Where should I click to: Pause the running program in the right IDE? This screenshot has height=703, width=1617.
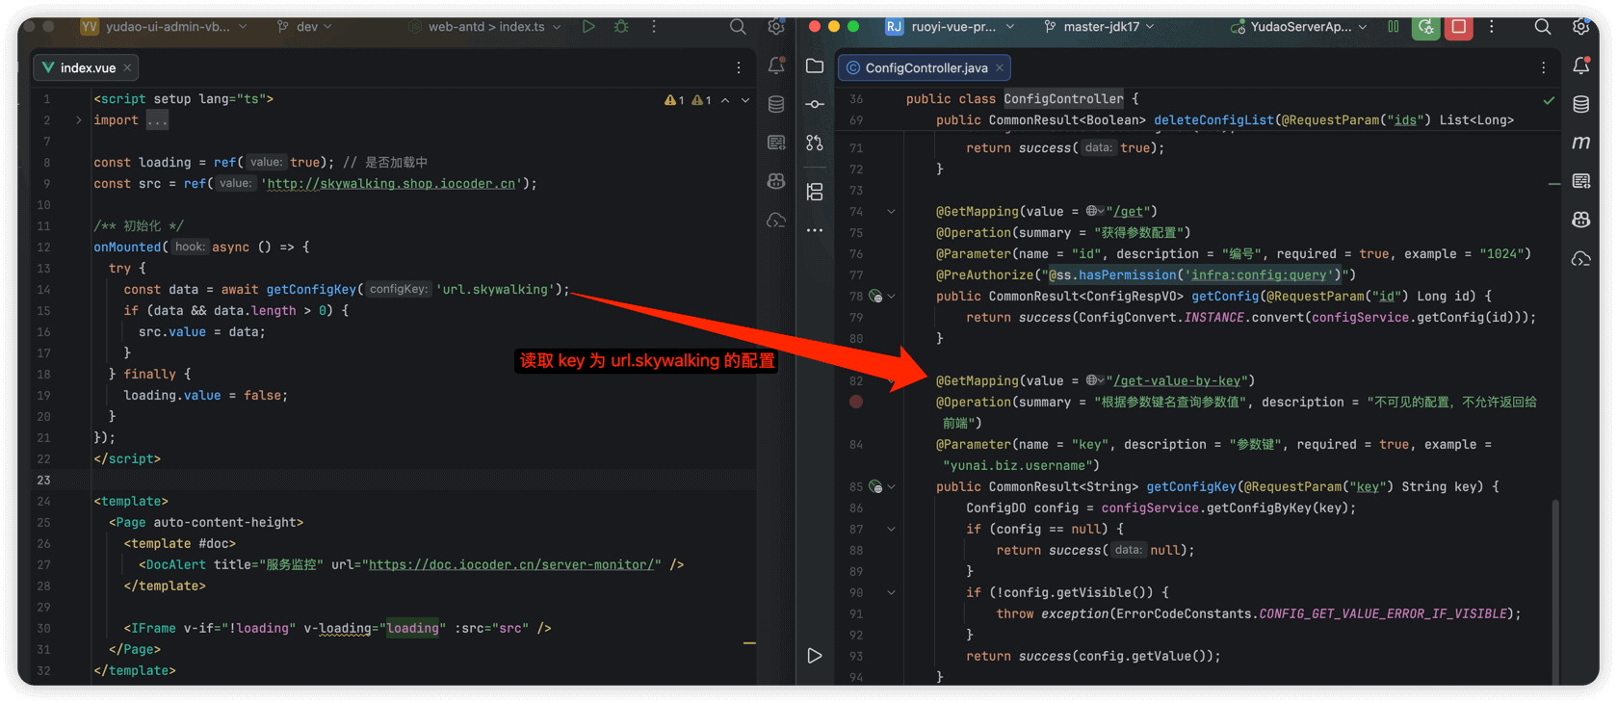point(1393,27)
